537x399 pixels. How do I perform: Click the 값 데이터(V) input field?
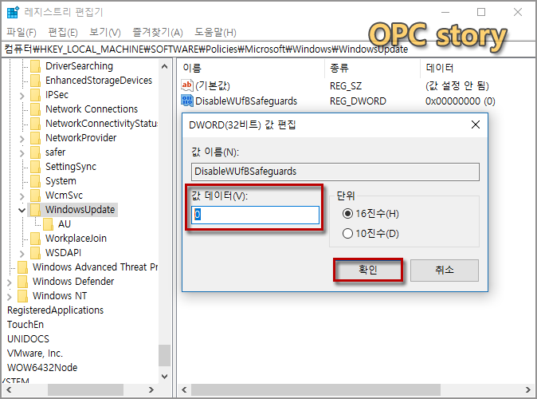click(255, 215)
